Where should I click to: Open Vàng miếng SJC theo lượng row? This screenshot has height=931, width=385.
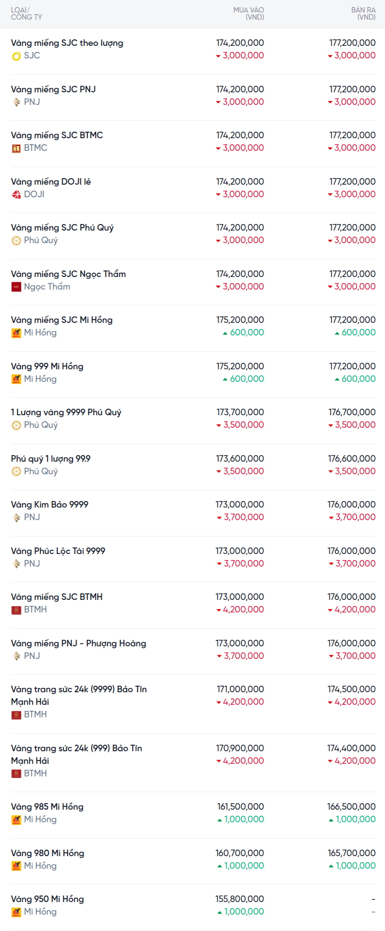(x=67, y=43)
